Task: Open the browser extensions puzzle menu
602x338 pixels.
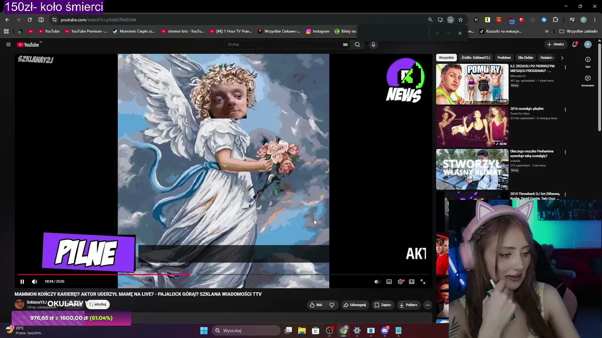Action: (555, 20)
